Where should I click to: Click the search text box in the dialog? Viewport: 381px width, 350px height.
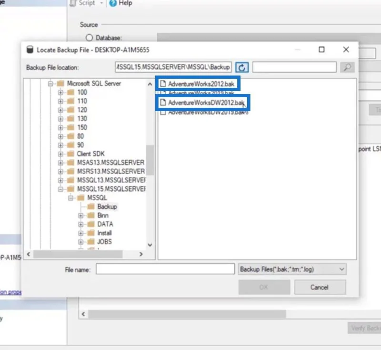coord(294,67)
